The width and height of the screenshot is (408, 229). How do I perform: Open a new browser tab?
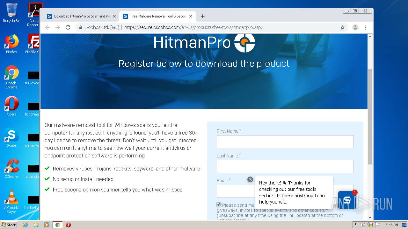tap(203, 16)
